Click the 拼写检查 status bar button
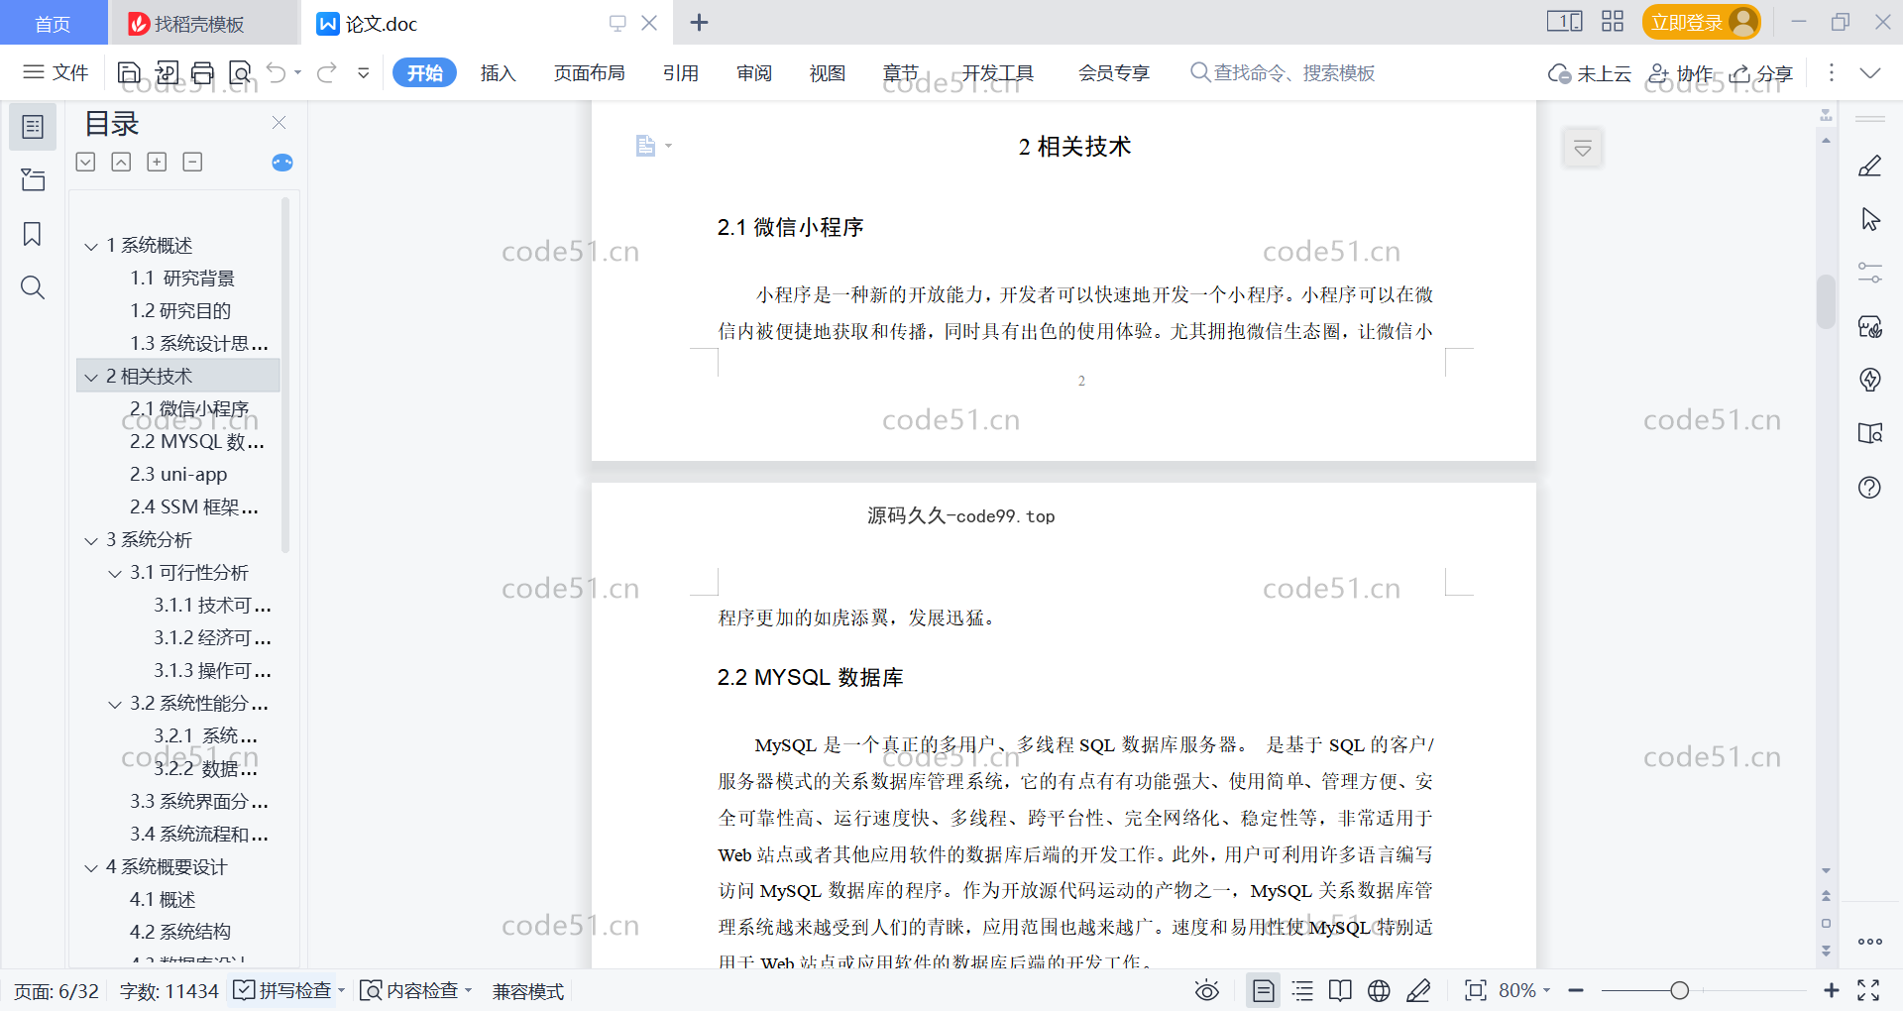 pos(288,990)
